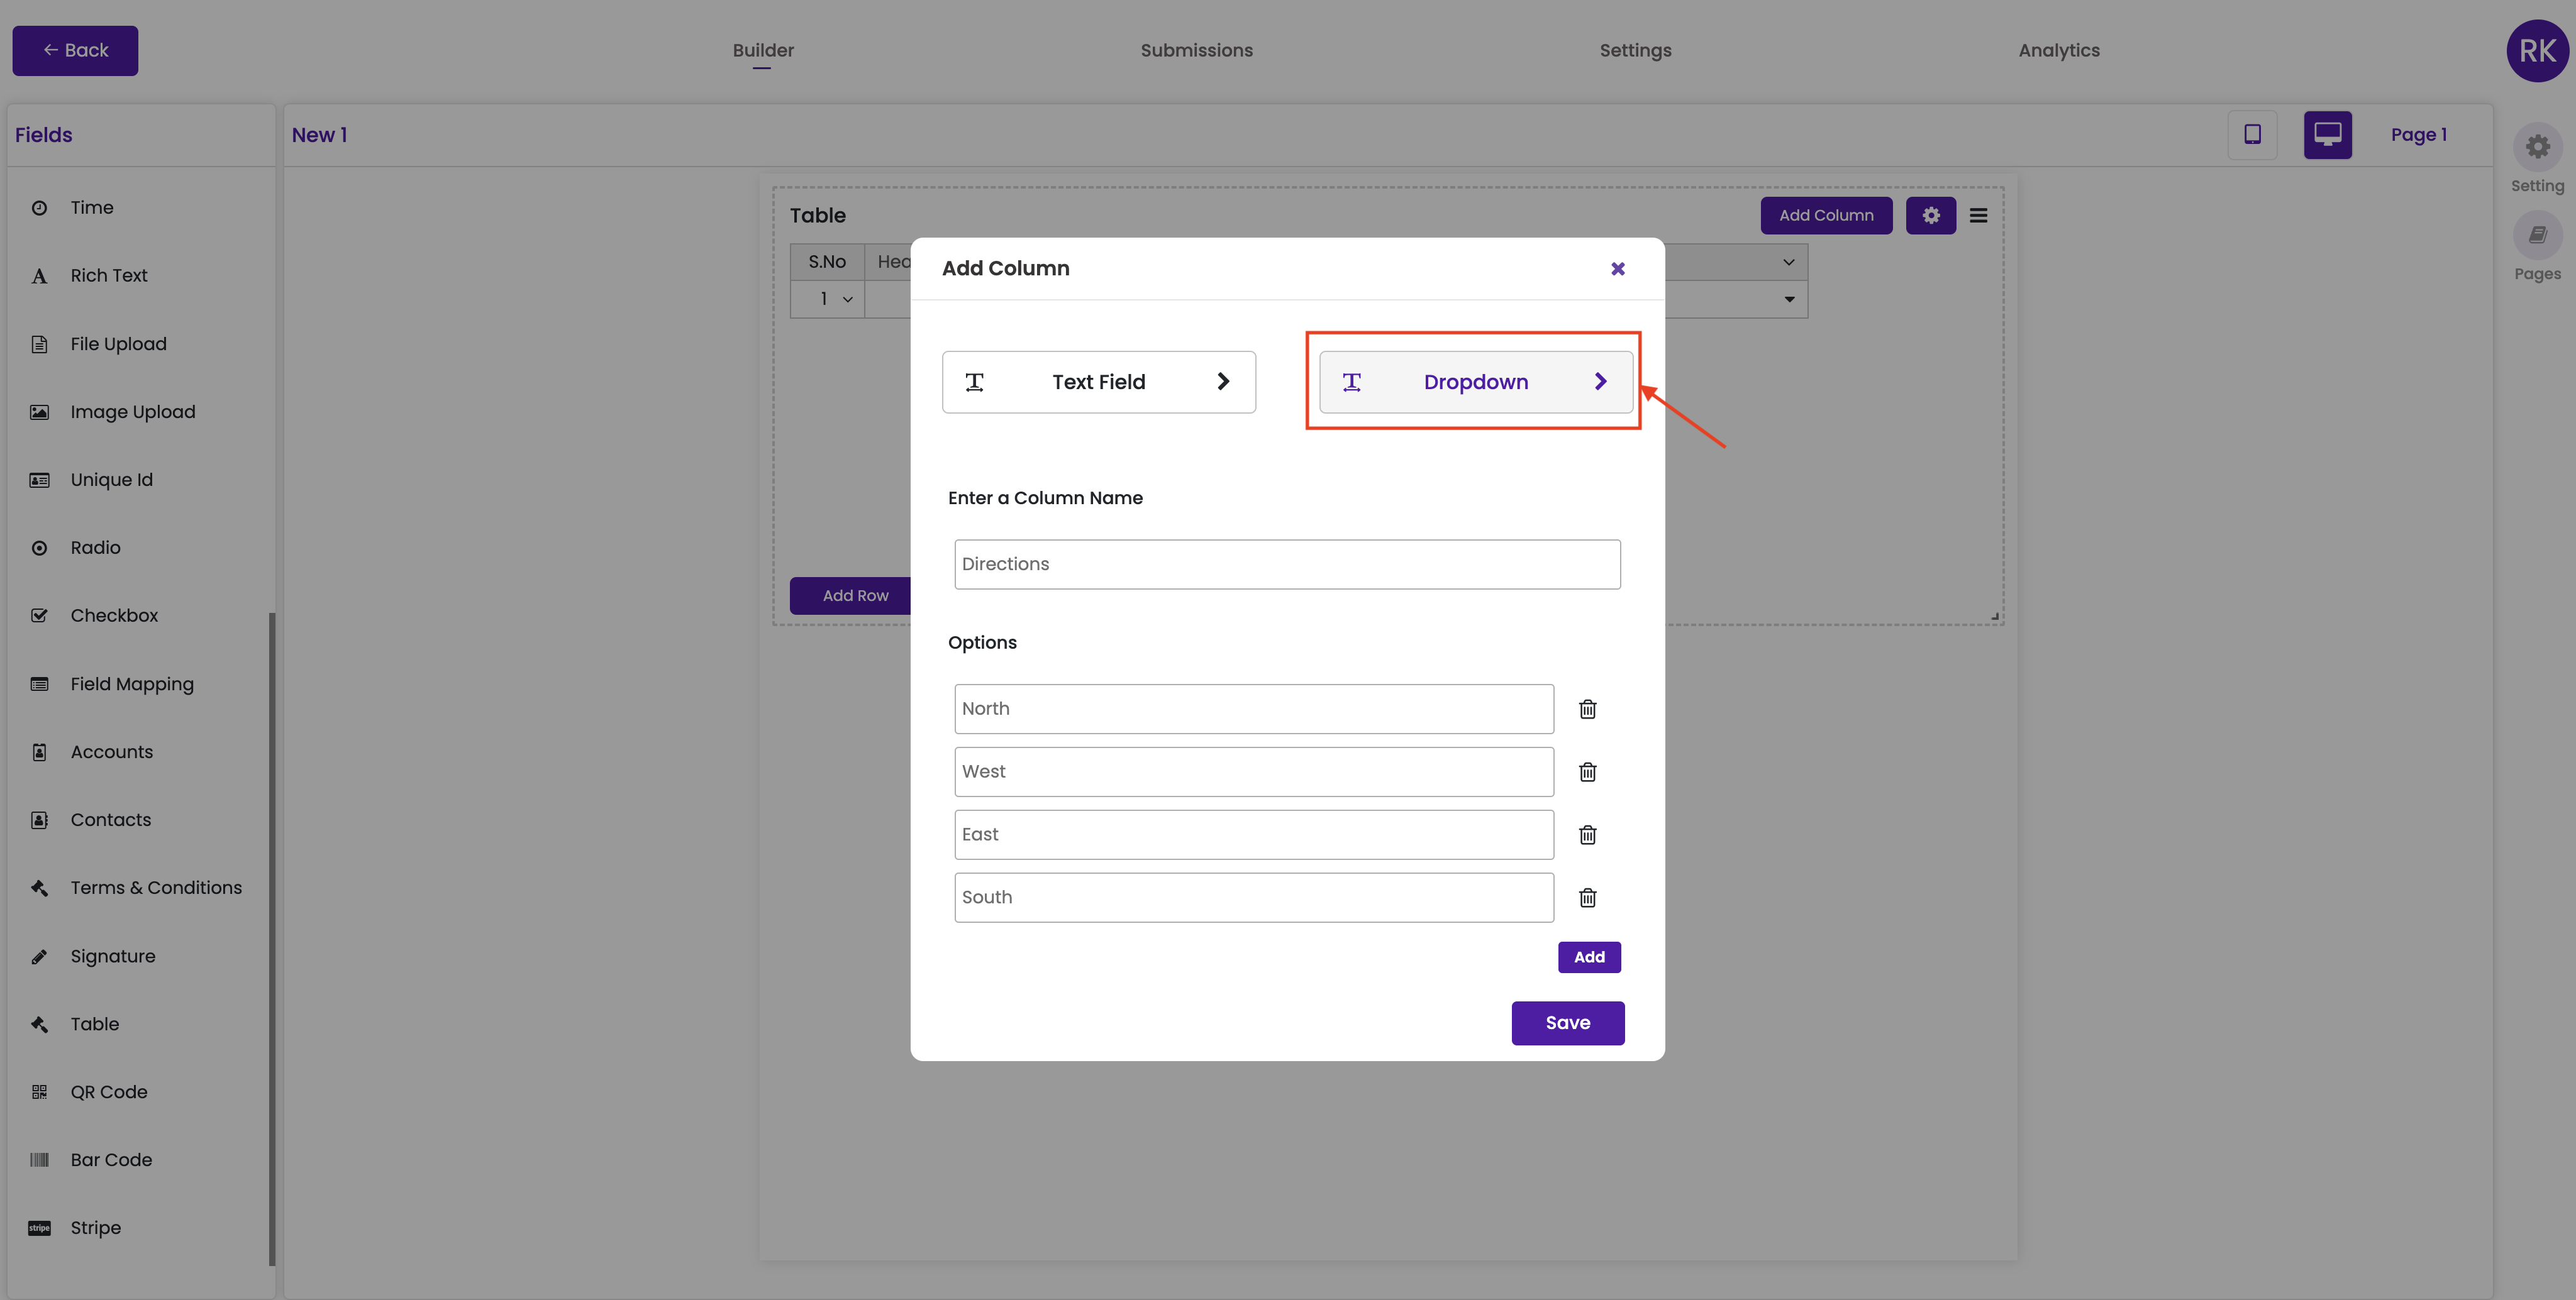This screenshot has height=1300, width=2576.
Task: Click the QR Code icon
Action: coord(39,1092)
